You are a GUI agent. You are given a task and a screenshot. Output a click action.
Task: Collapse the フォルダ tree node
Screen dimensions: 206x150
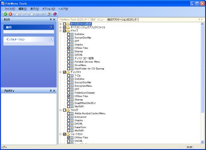[x=60, y=110]
